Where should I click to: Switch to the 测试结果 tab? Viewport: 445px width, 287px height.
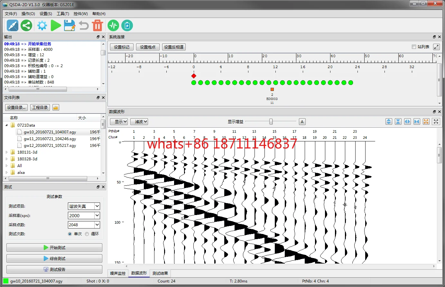click(160, 274)
